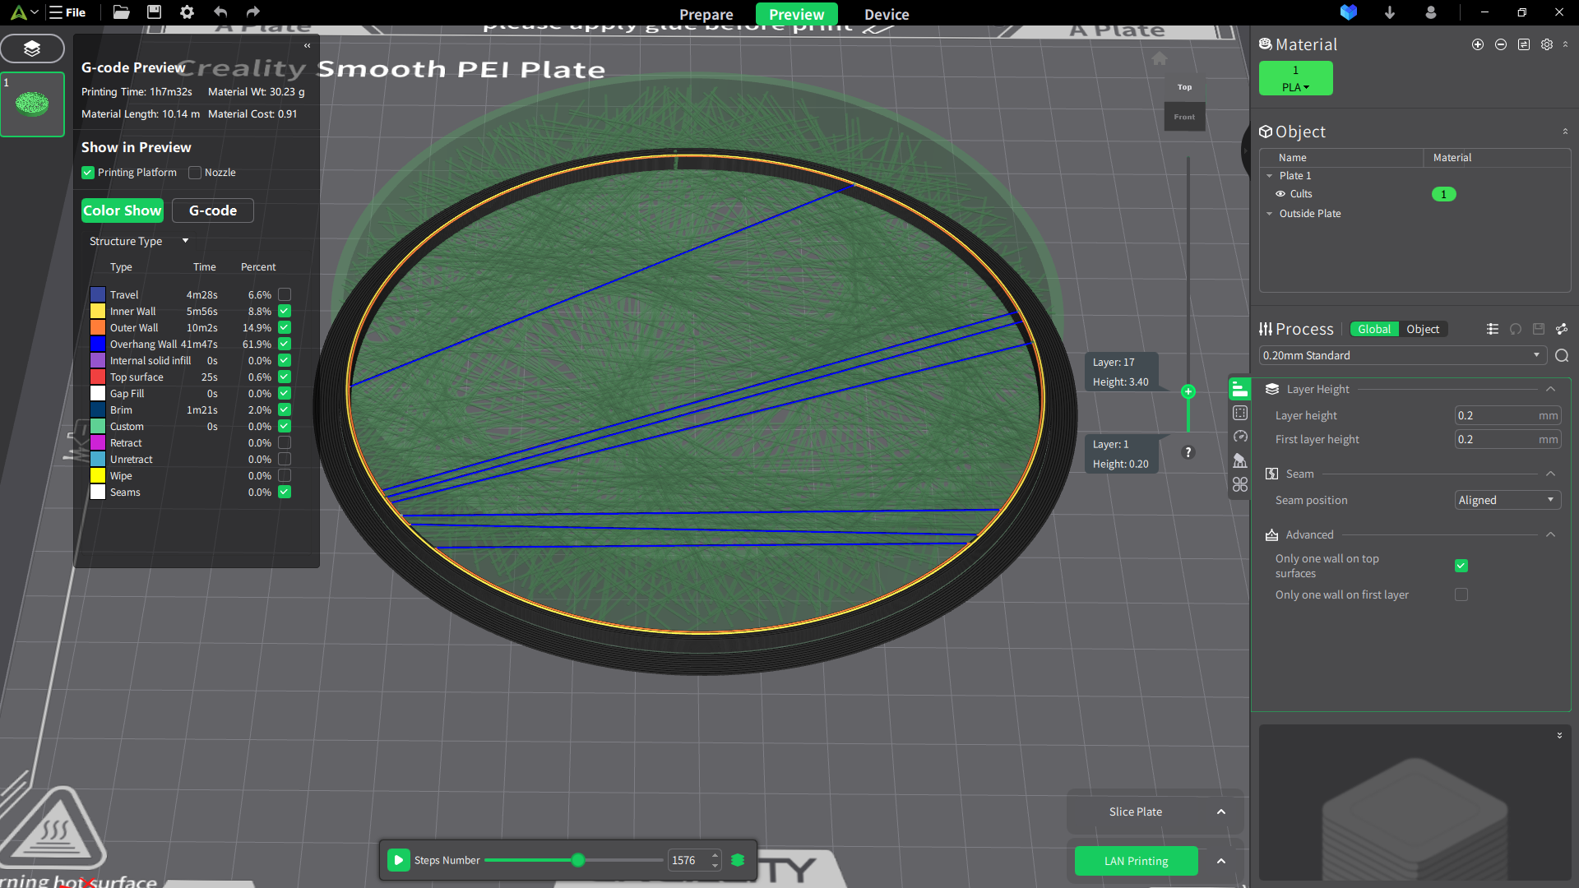Enable the Travel type checkbox
Viewport: 1579px width, 888px height.
pos(285,294)
